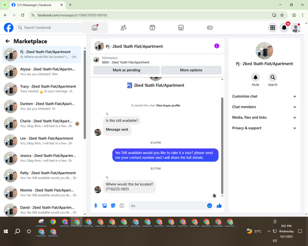
Task: Send a thumbs up like
Action: click(219, 205)
